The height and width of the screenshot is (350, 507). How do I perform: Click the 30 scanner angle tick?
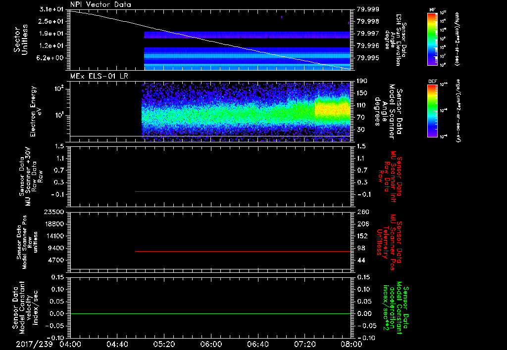click(361, 130)
